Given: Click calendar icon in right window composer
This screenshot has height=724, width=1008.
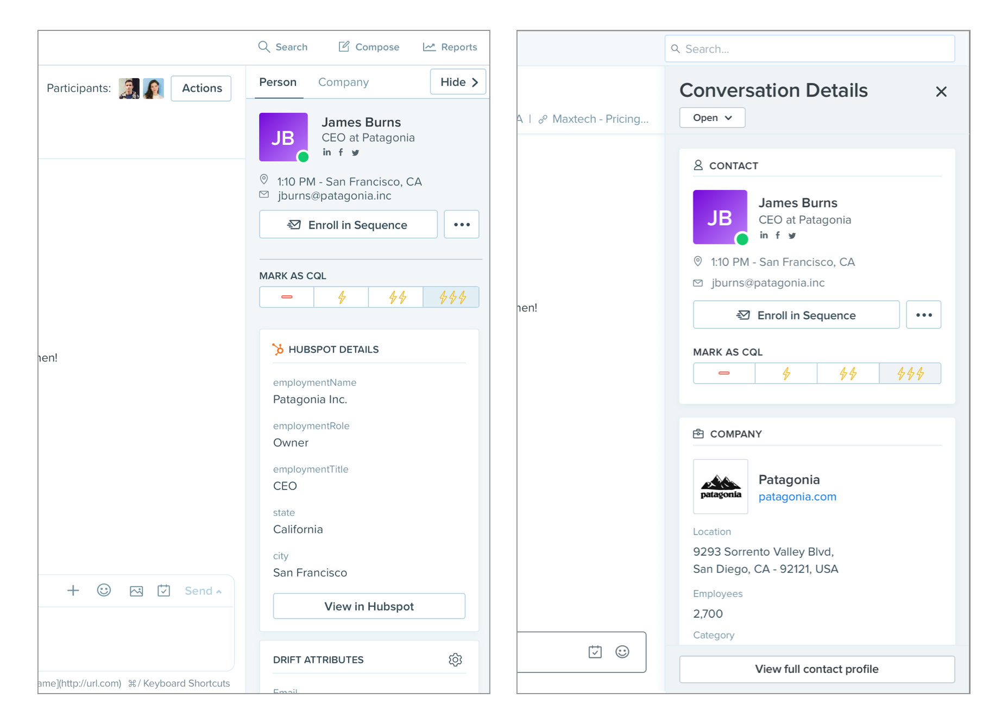Looking at the screenshot, I should [595, 652].
